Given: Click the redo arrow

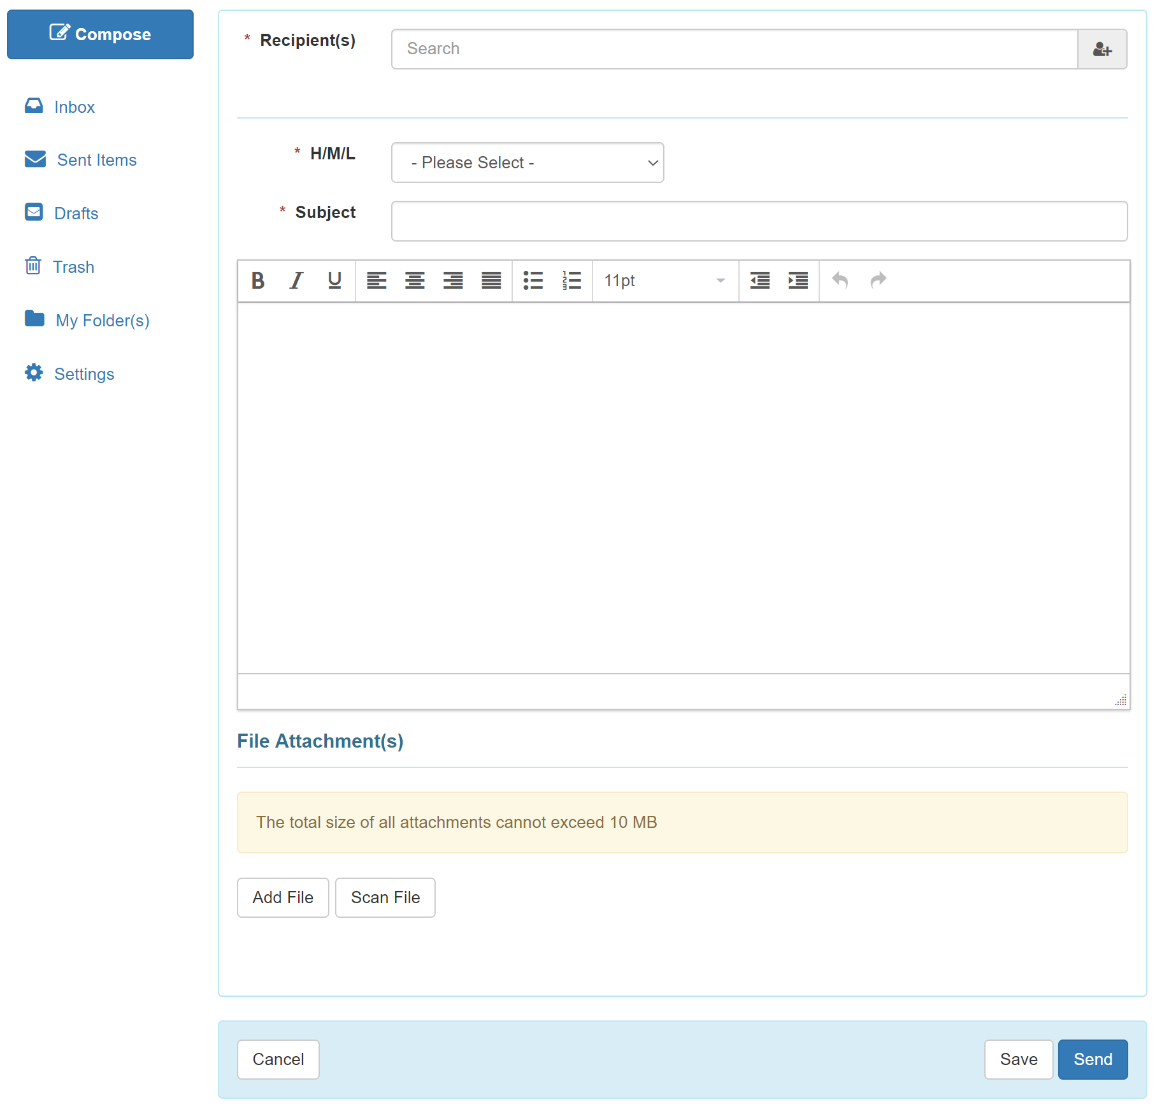Looking at the screenshot, I should pos(879,280).
